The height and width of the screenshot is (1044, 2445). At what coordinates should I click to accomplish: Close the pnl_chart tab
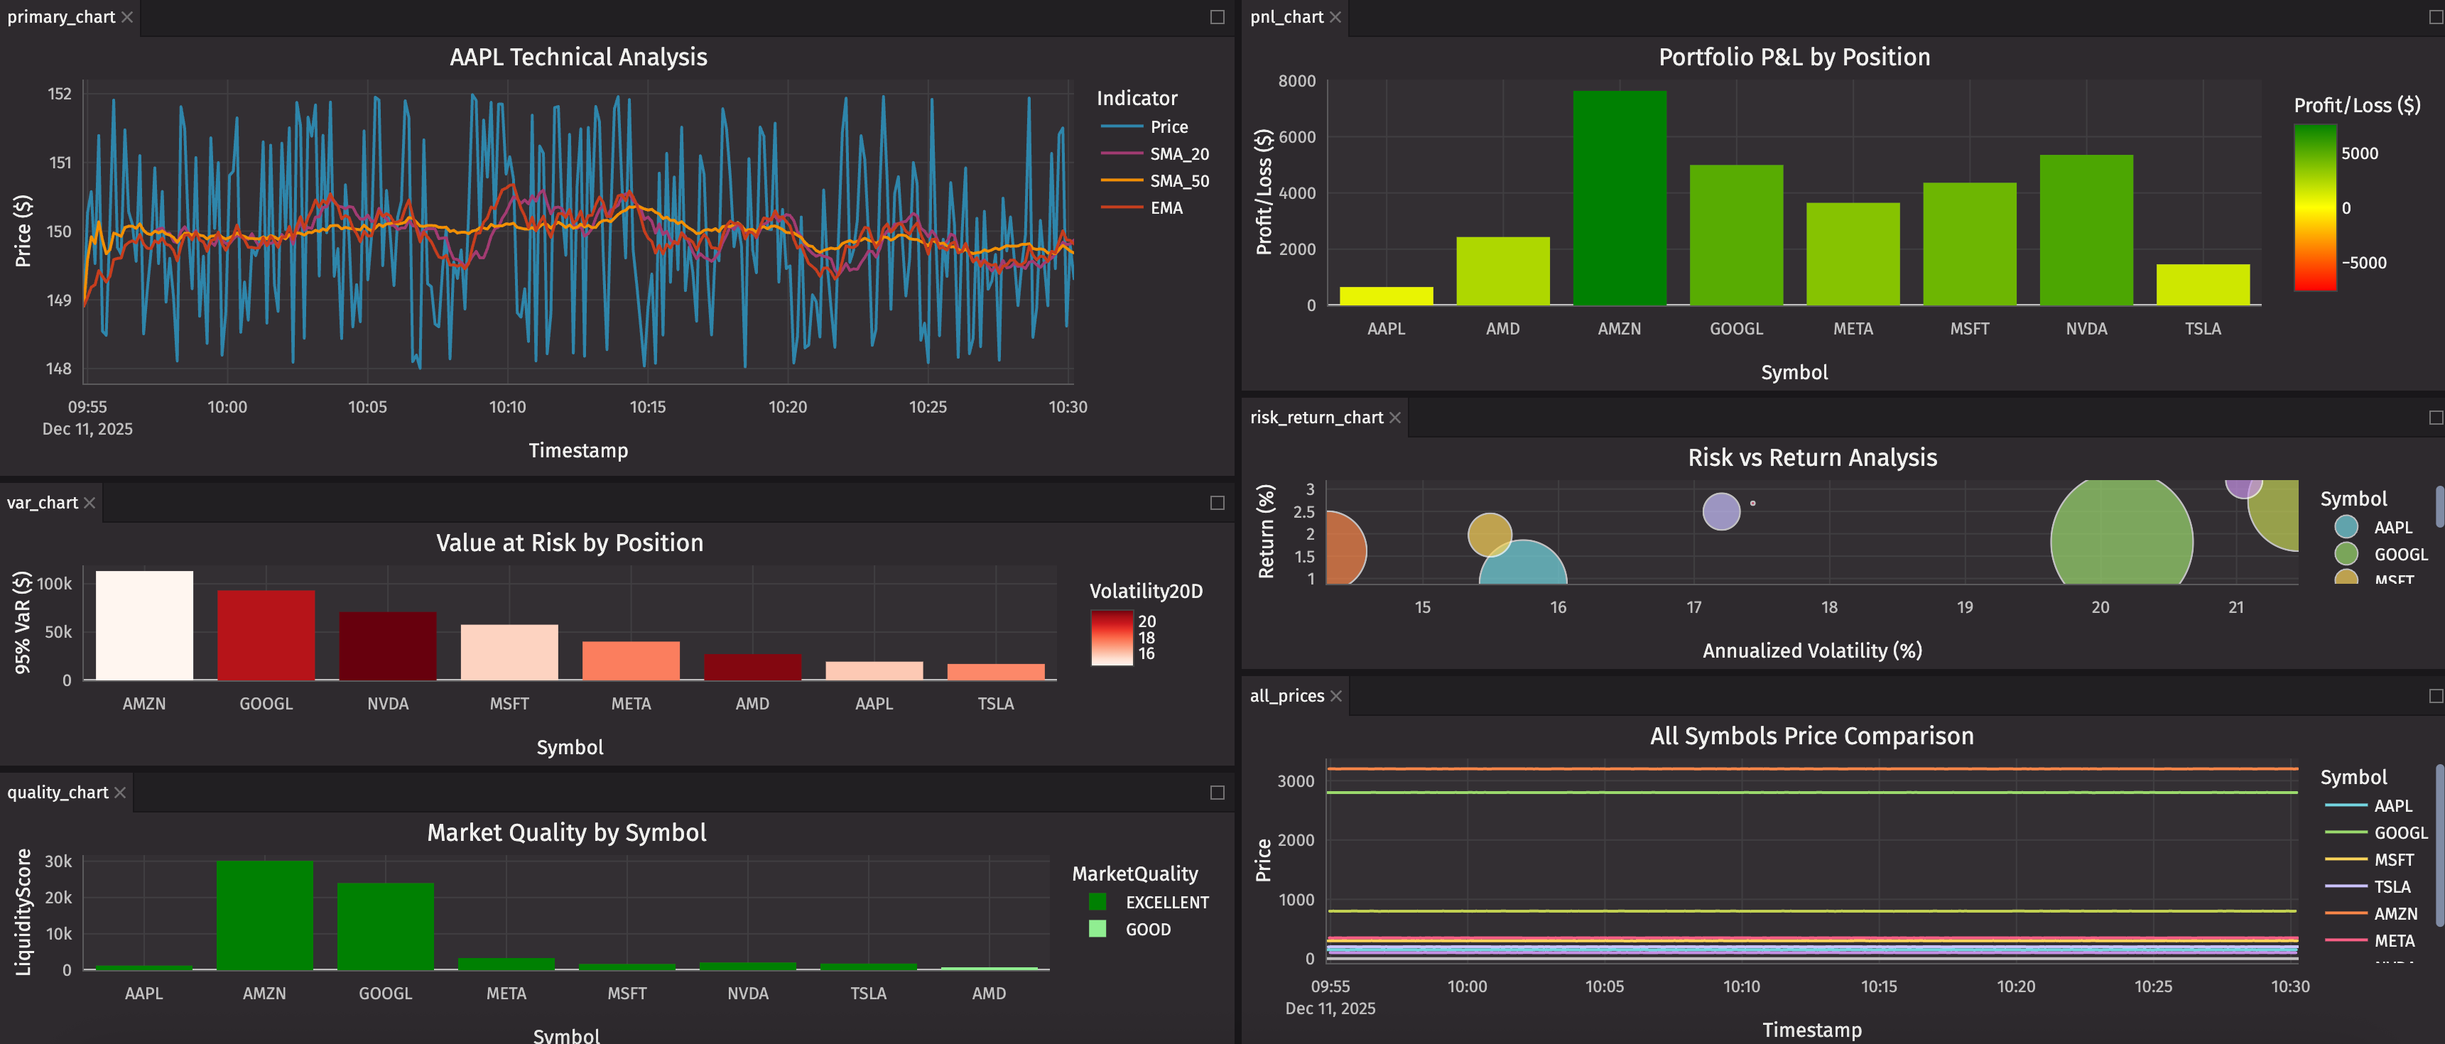coord(1335,17)
